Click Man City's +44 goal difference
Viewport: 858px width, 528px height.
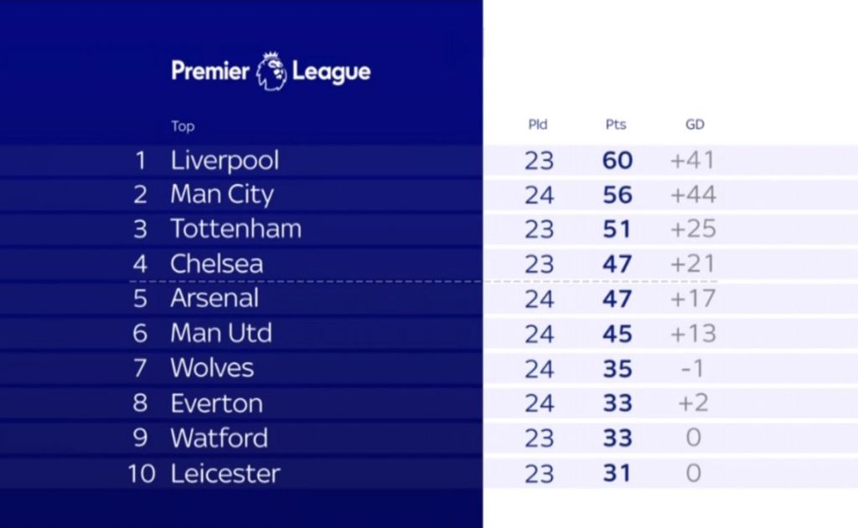pyautogui.click(x=693, y=195)
